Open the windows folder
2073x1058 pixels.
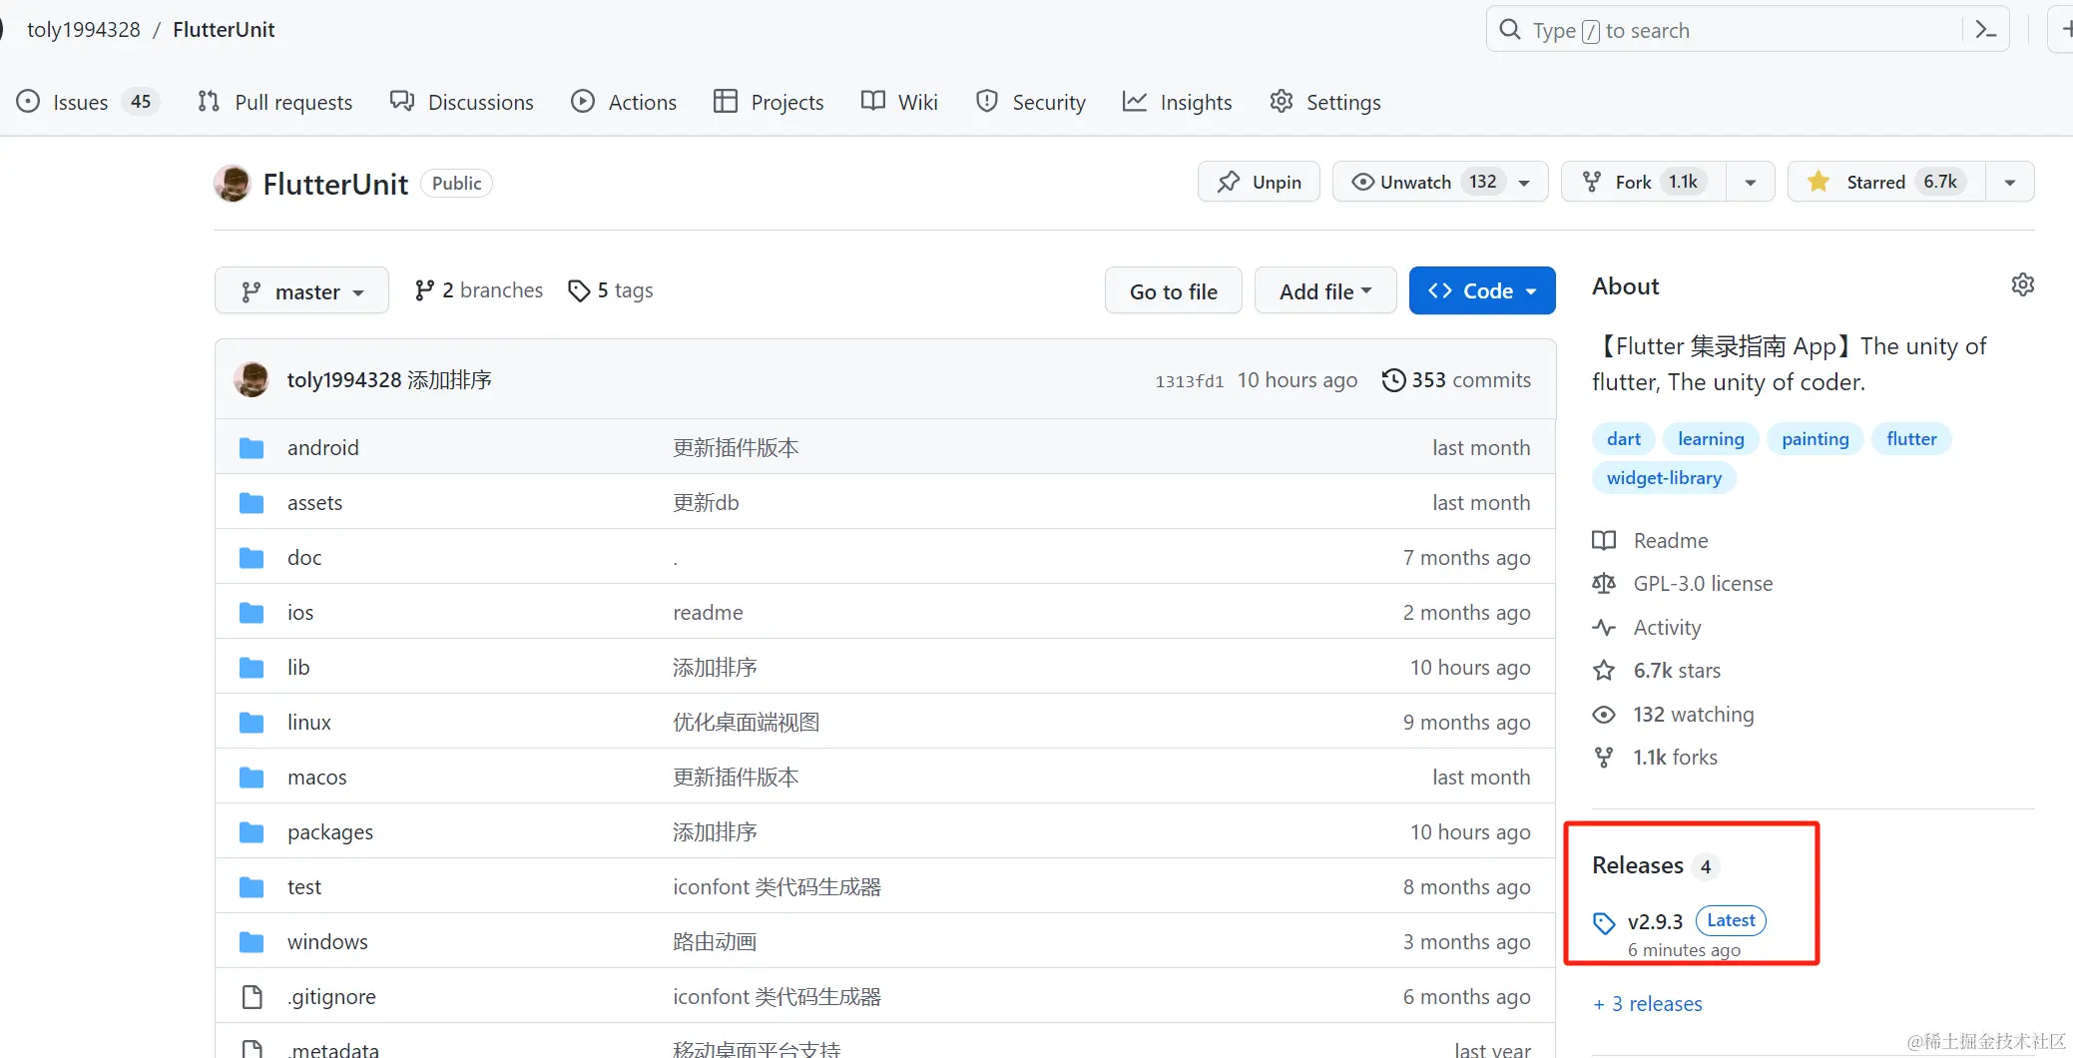tap(327, 942)
